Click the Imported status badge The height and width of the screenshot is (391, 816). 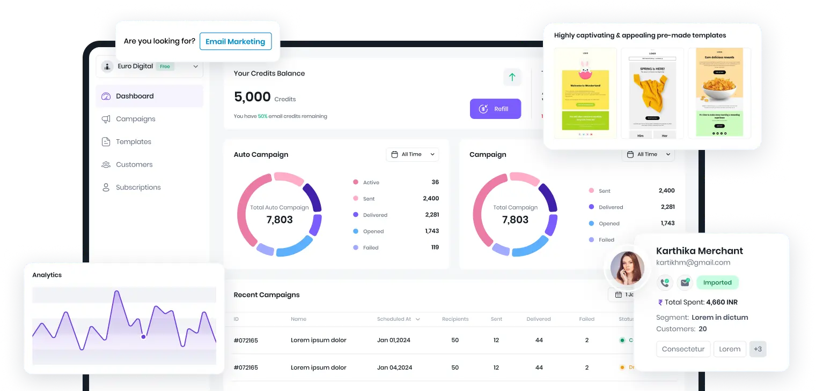pos(717,282)
